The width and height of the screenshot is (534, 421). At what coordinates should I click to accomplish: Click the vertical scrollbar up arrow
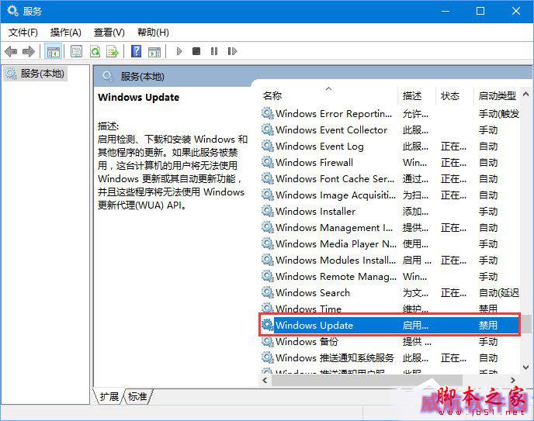click(x=525, y=94)
